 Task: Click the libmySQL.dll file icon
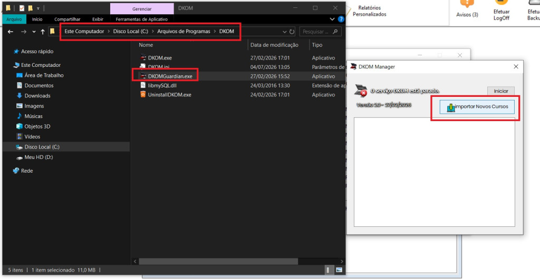click(x=143, y=85)
